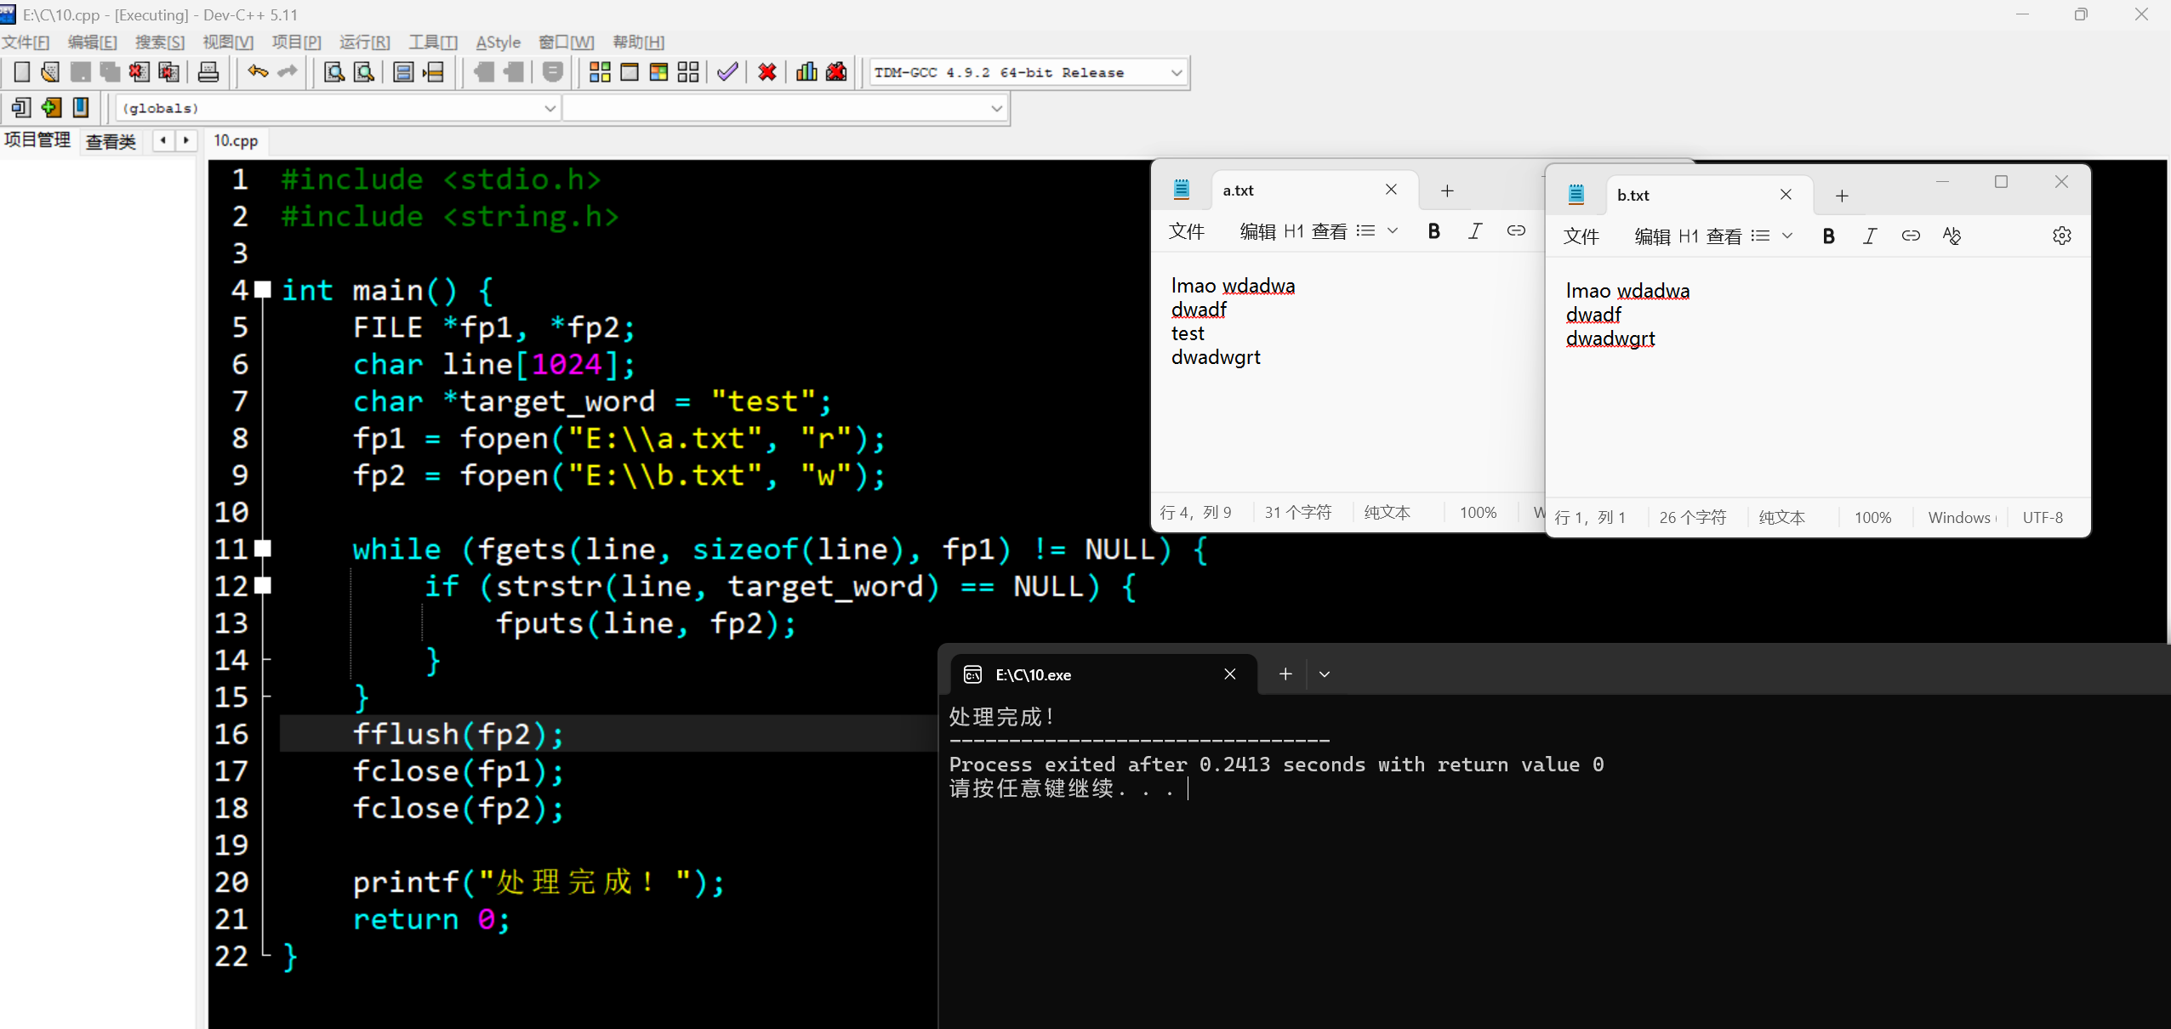Click the profile analysis bar chart icon
This screenshot has width=2171, height=1029.
point(806,72)
